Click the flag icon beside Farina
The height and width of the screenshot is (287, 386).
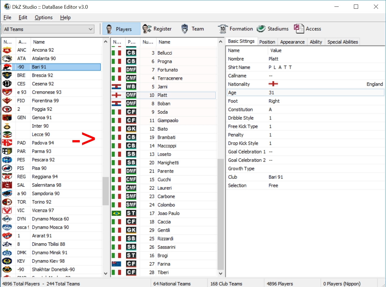[x=116, y=264]
